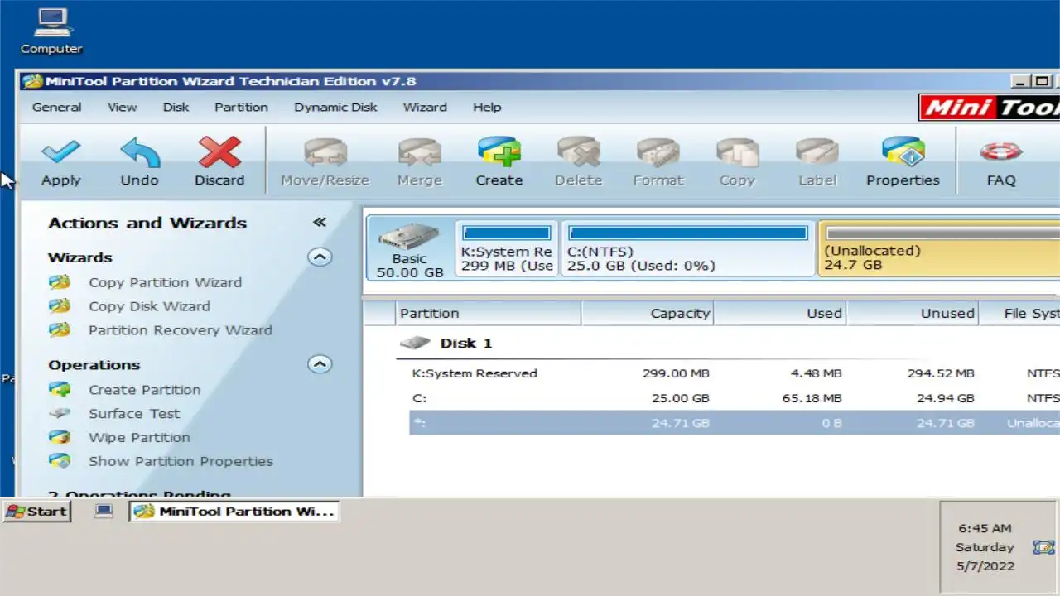The image size is (1060, 596).
Task: Click the Surface Test sidebar icon
Action: point(59,413)
